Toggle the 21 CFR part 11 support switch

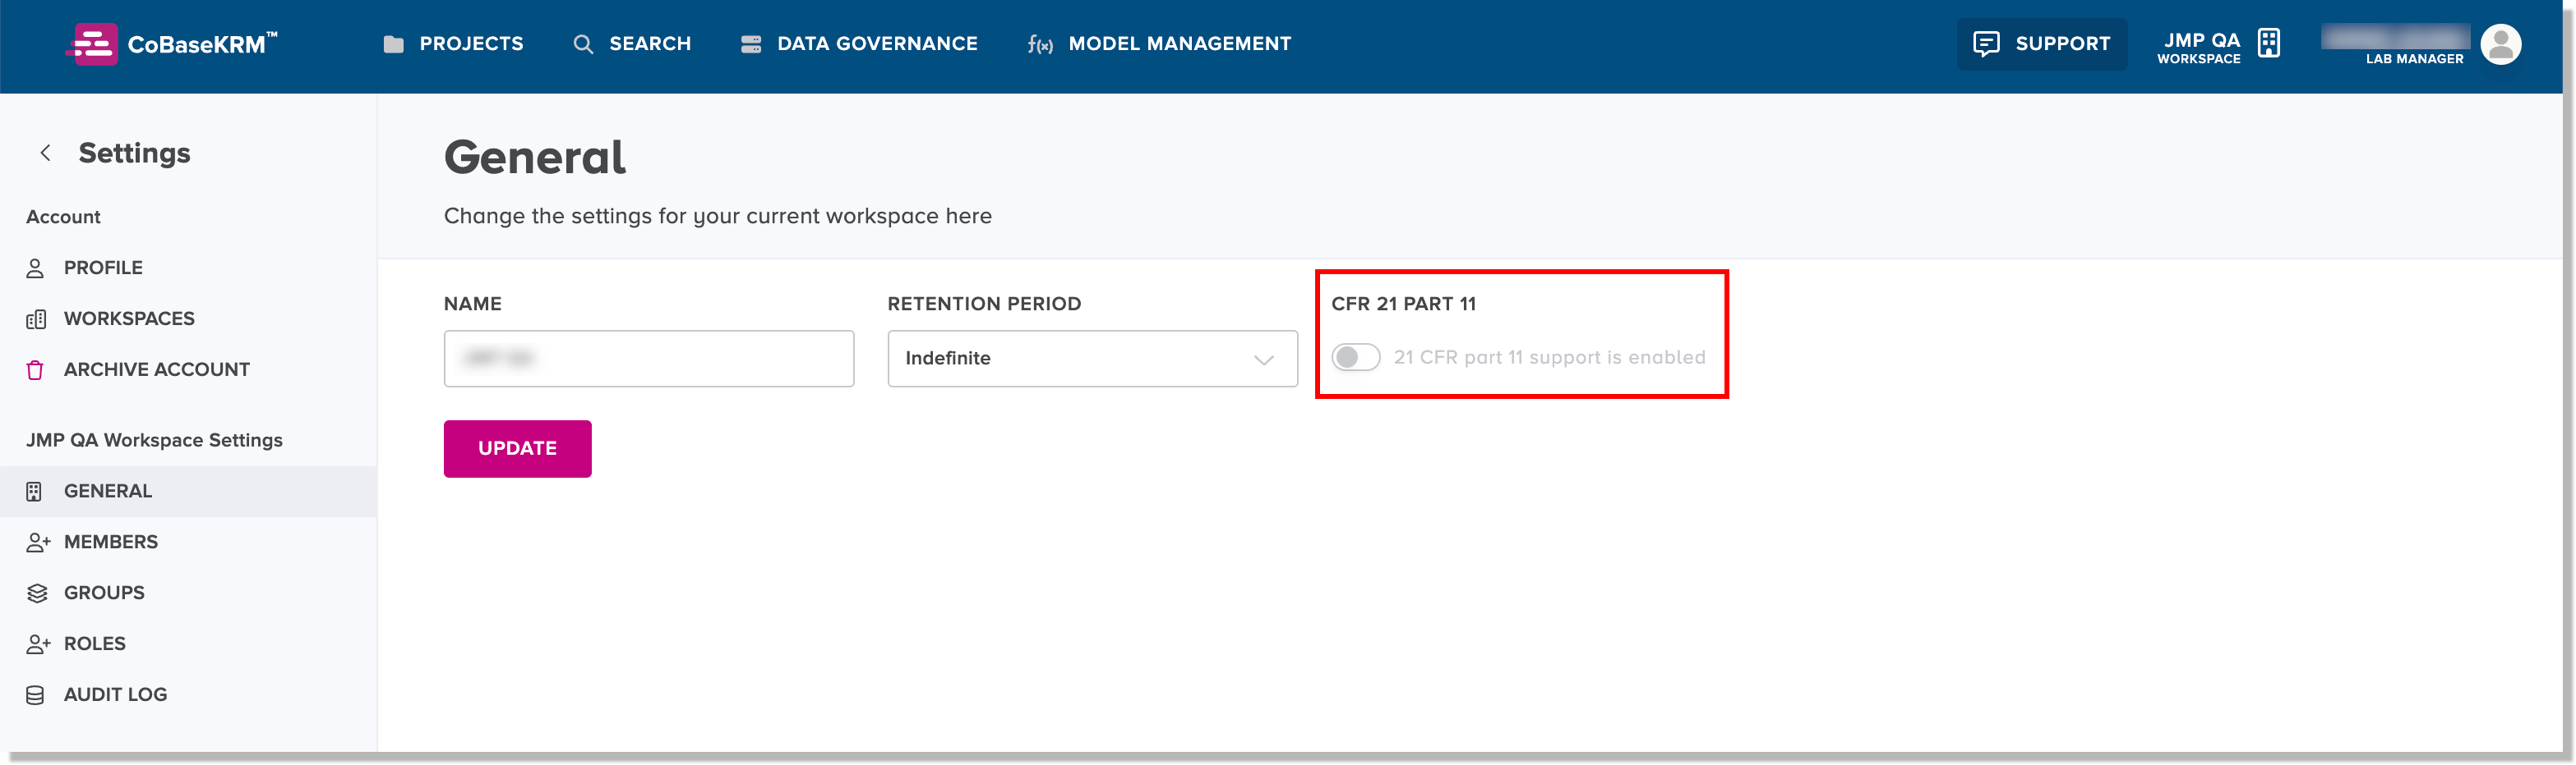point(1355,358)
